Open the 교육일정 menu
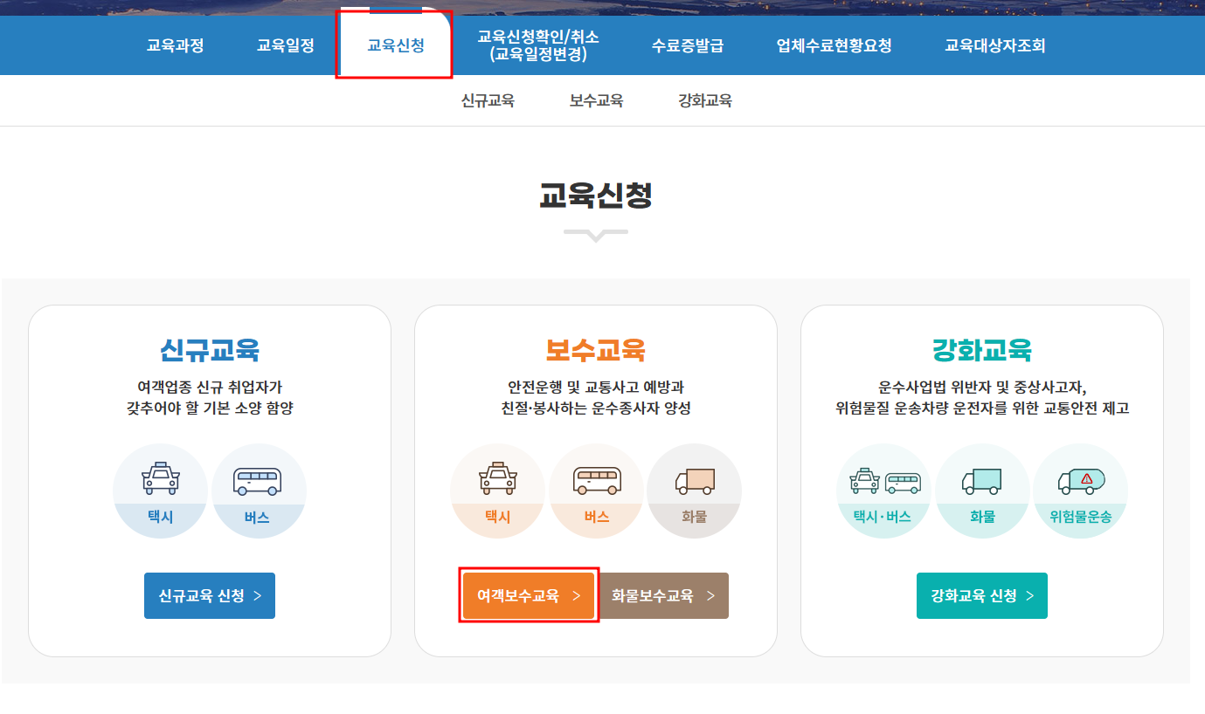The image size is (1205, 714). click(x=286, y=45)
